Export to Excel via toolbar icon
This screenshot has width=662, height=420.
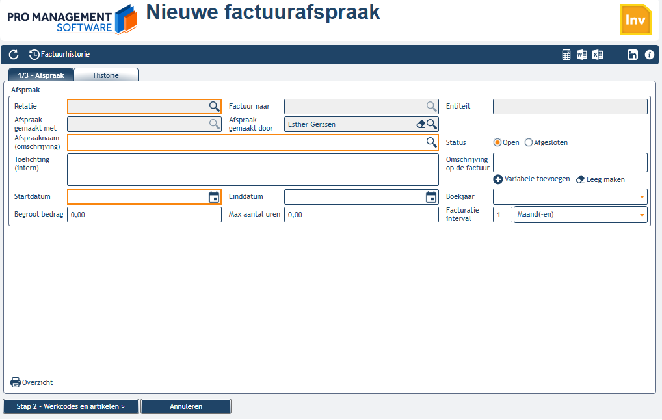[x=598, y=55]
